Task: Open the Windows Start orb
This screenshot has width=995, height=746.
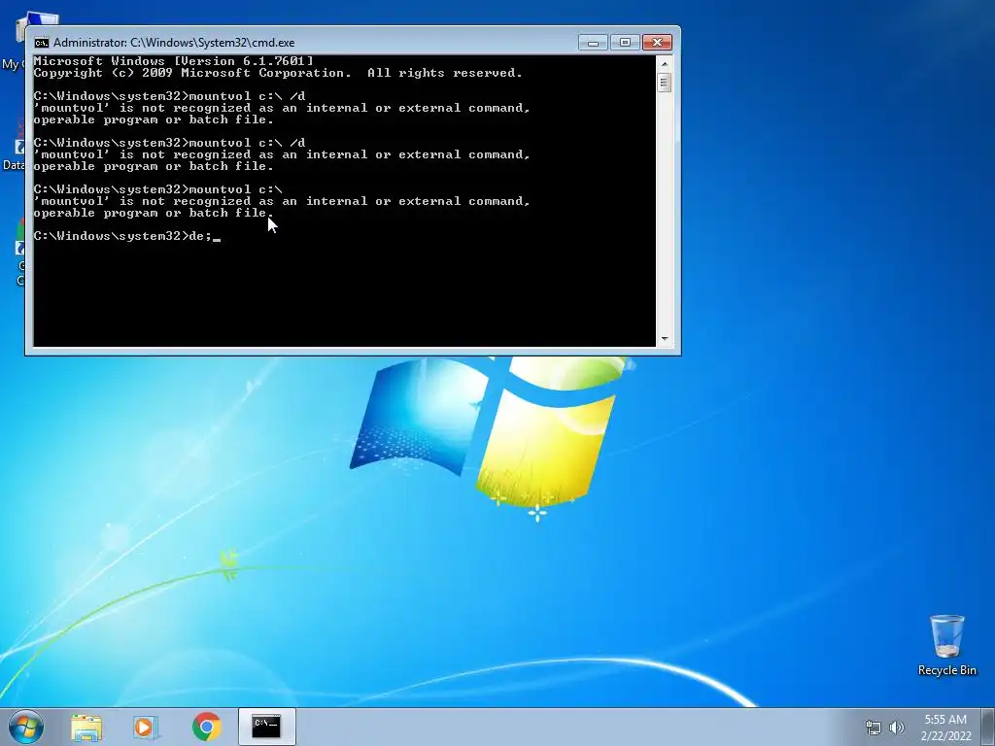Action: 26,727
